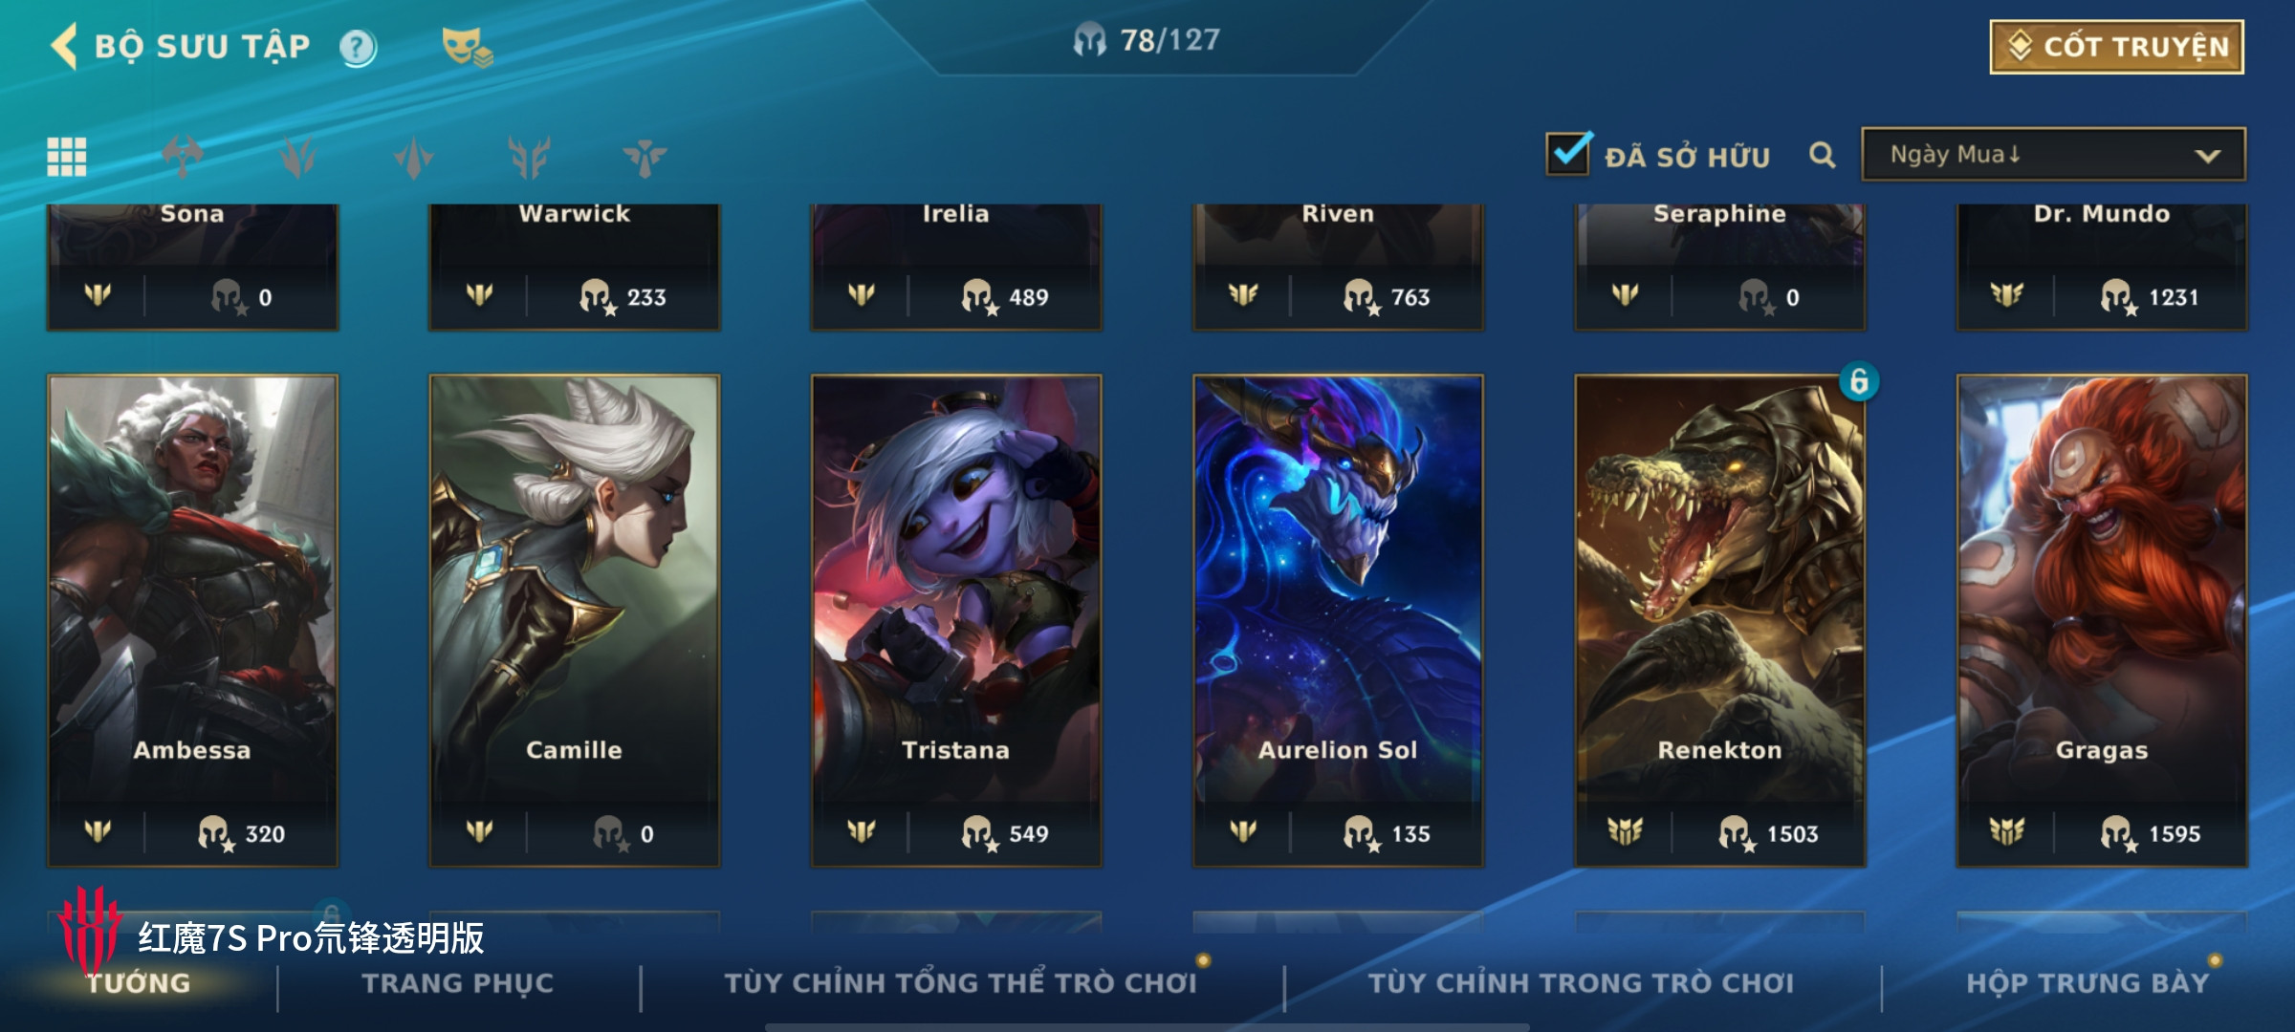Uncheck the ĐÃ SỞ HỮU checkbox
The height and width of the screenshot is (1032, 2295).
1568,154
